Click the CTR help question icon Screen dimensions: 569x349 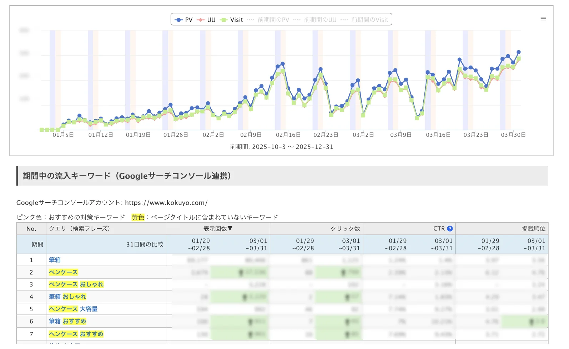click(x=450, y=229)
